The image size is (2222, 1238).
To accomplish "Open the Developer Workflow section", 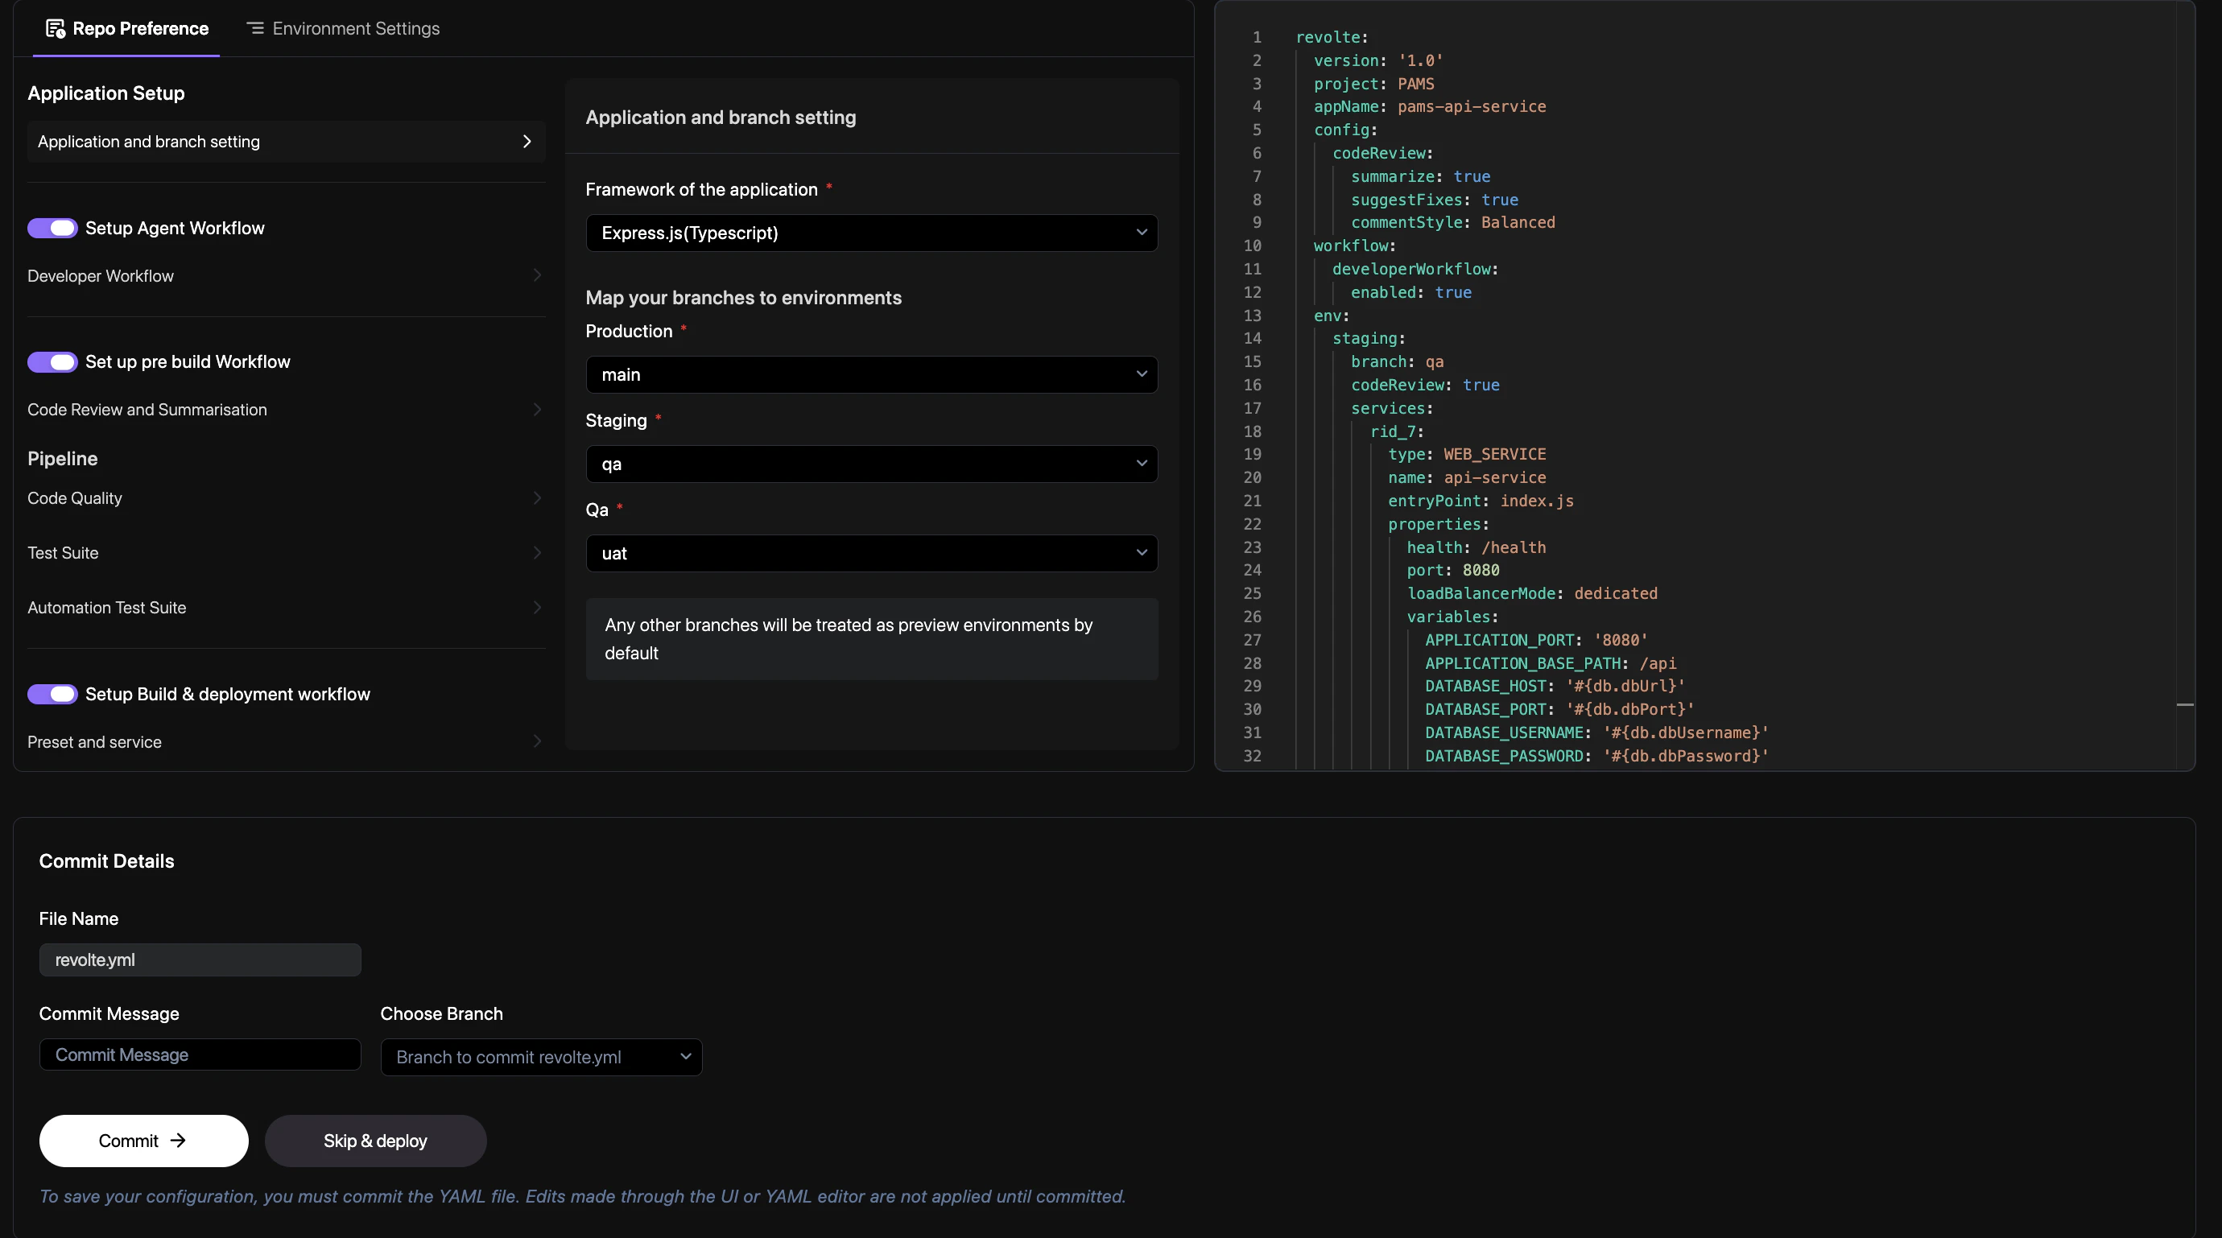I will coord(286,276).
